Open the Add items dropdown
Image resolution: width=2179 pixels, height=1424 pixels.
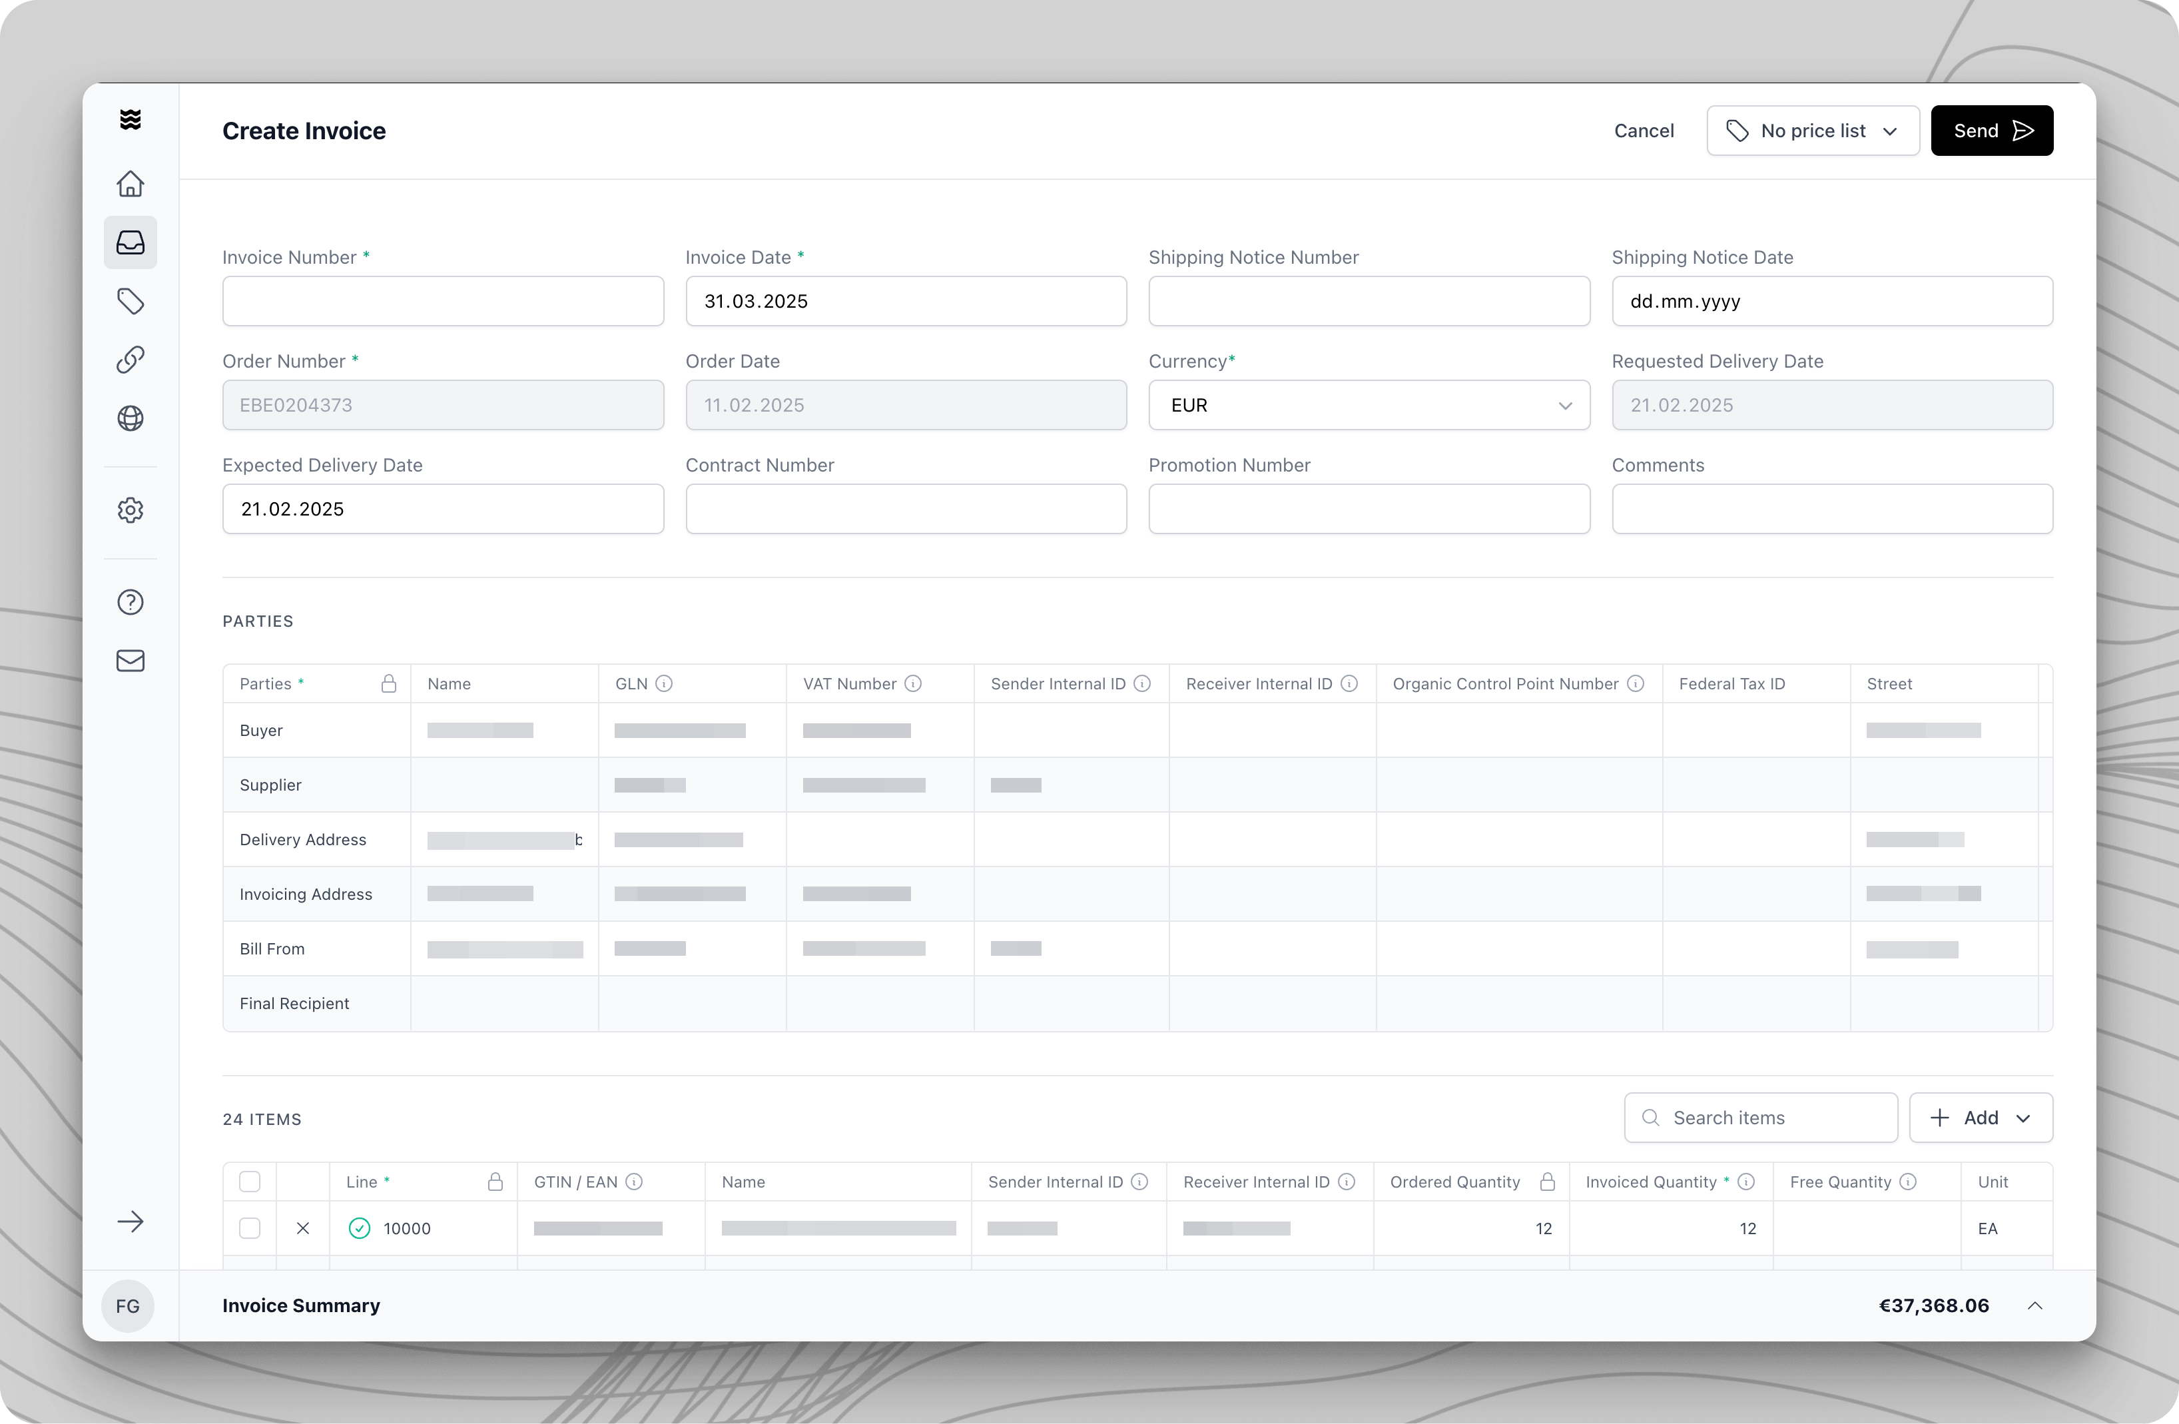click(1981, 1118)
